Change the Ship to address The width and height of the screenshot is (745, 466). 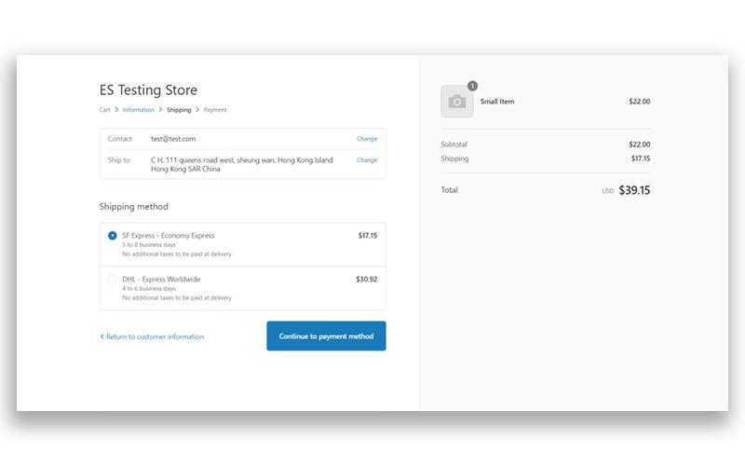tap(367, 160)
